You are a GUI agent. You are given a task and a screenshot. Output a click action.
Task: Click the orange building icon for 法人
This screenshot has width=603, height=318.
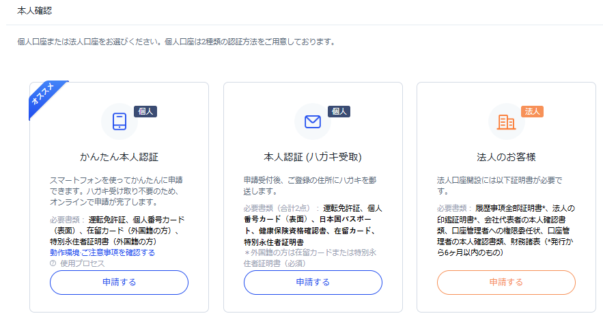click(506, 122)
